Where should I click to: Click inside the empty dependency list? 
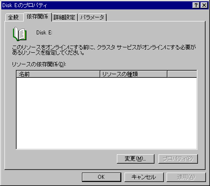tap(107, 113)
